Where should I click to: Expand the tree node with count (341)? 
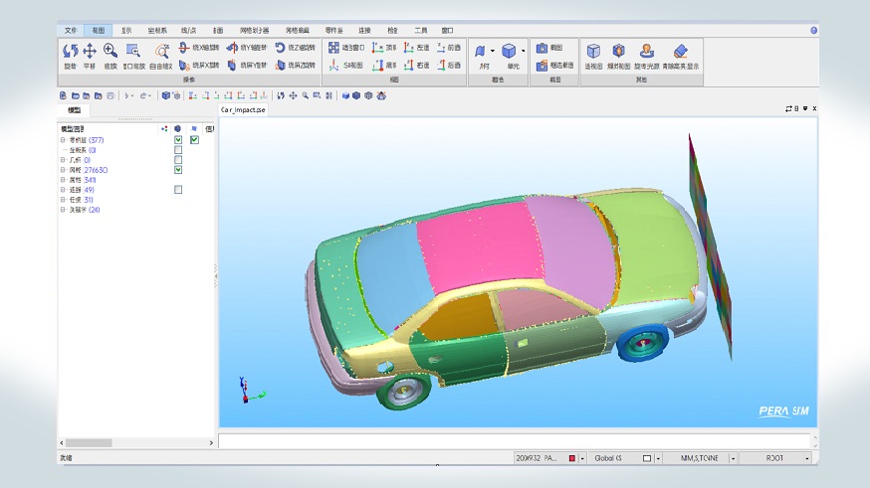click(63, 180)
